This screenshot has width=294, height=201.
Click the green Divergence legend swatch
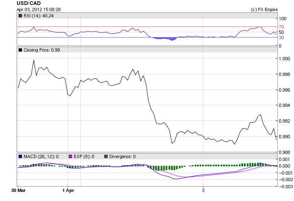pos(106,156)
